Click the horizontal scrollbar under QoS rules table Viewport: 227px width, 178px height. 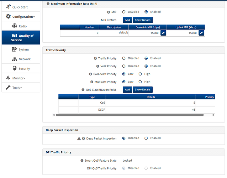click(x=130, y=115)
